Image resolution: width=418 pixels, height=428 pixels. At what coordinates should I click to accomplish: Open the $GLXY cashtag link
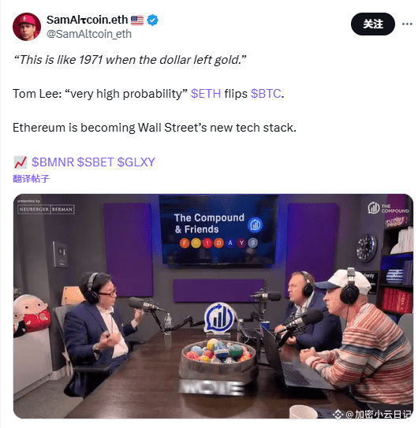coord(136,162)
